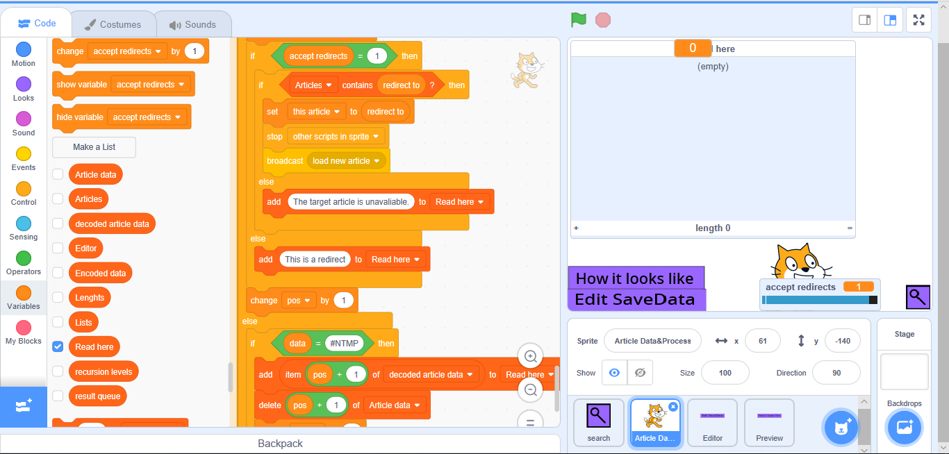
Task: Click the red stop sign button
Action: pos(603,20)
